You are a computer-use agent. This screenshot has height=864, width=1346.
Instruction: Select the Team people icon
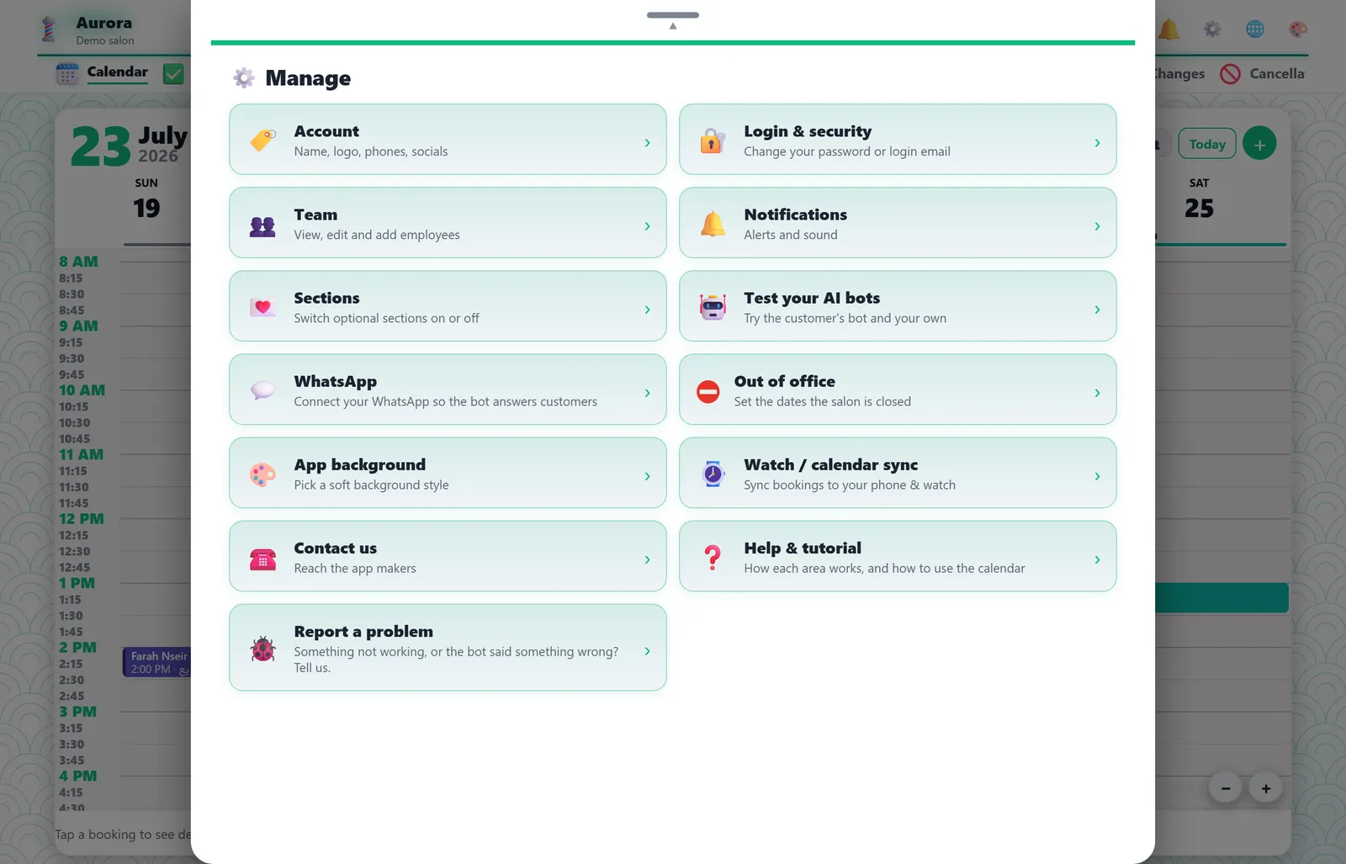pos(262,225)
